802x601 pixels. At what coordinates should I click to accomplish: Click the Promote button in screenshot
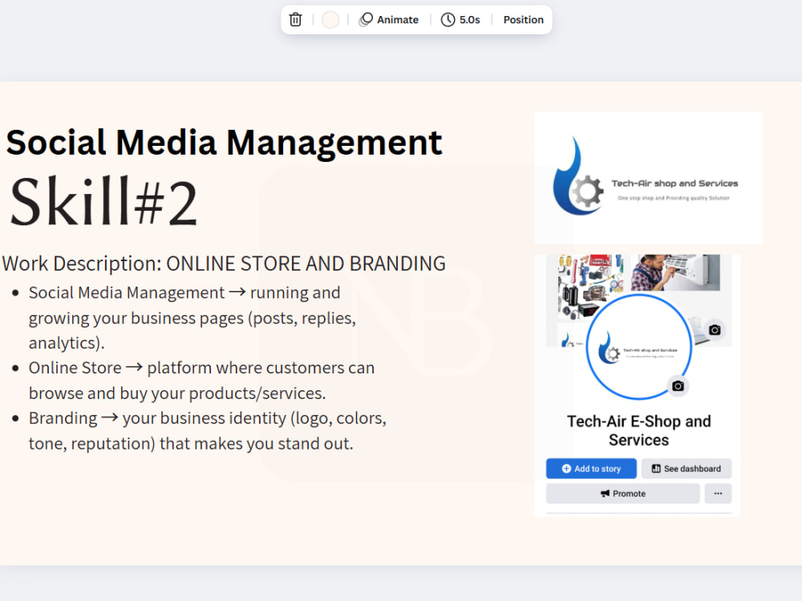(x=623, y=494)
